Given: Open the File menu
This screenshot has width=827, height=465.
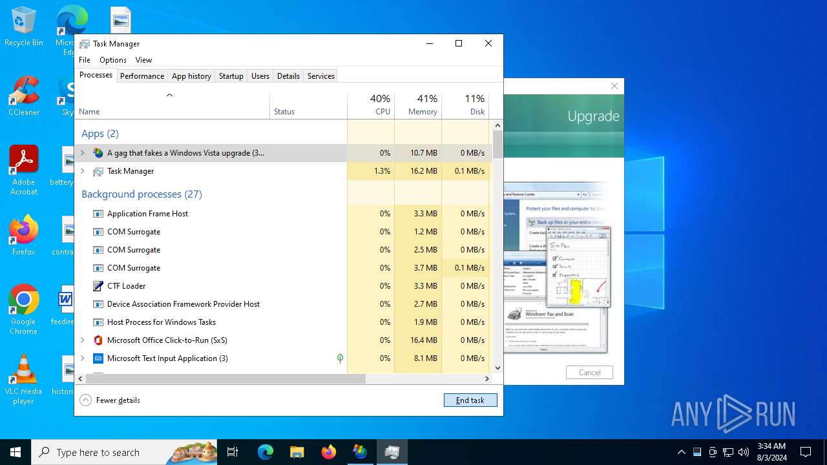Looking at the screenshot, I should pyautogui.click(x=85, y=60).
